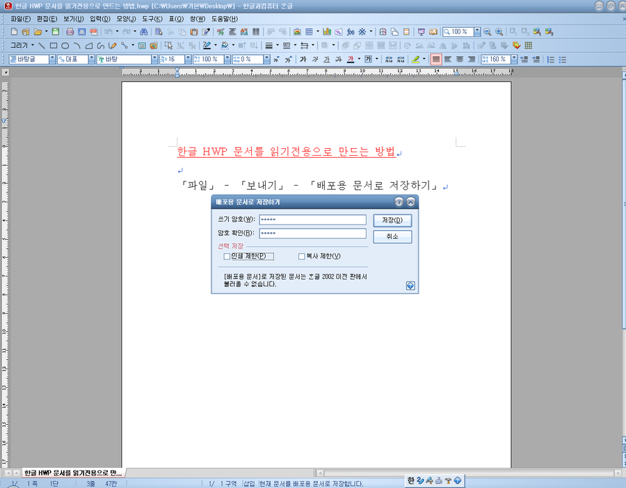
Task: Expand the 바탕 font dropdown
Action: [154, 60]
